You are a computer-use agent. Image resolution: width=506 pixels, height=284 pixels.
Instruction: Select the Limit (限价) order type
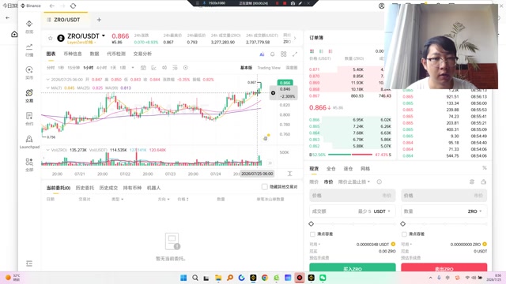tap(314, 181)
